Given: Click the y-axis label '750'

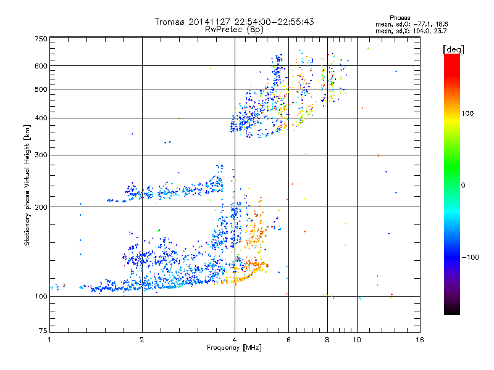Looking at the screenshot, I should [41, 39].
